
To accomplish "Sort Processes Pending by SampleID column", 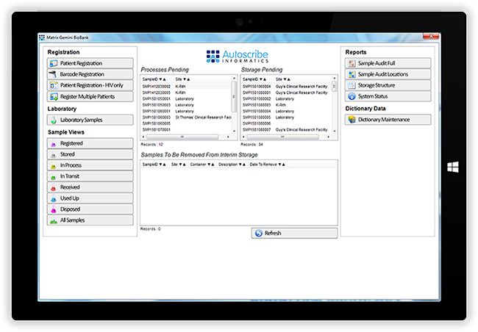I will [154, 79].
